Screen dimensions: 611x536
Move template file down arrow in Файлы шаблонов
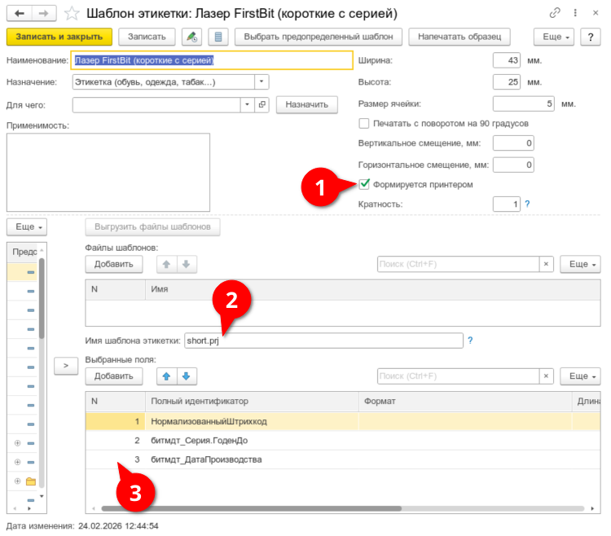click(187, 264)
